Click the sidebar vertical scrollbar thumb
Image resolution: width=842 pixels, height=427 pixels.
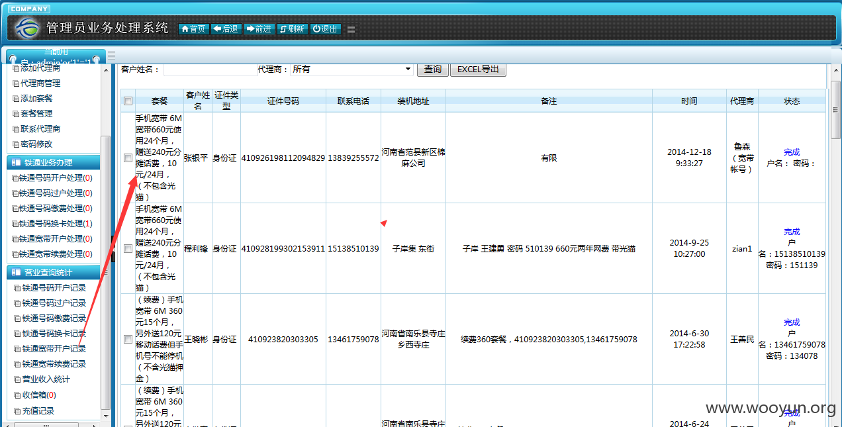click(105, 271)
